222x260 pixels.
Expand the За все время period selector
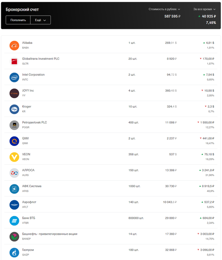(204, 9)
